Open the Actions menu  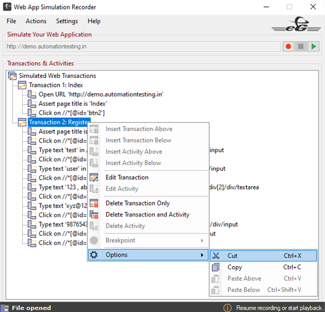click(x=36, y=21)
